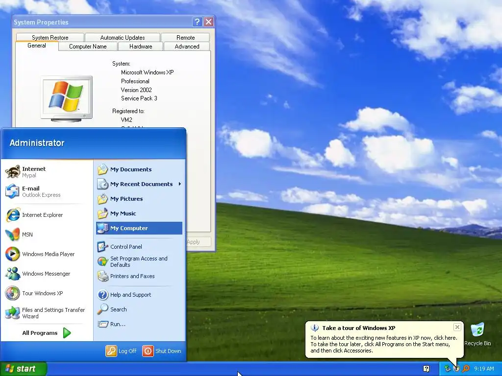
Task: Click the tray network connection icon
Action: 447,369
